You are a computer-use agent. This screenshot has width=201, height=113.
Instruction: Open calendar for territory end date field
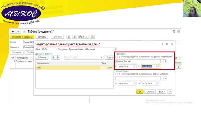(x=158, y=66)
